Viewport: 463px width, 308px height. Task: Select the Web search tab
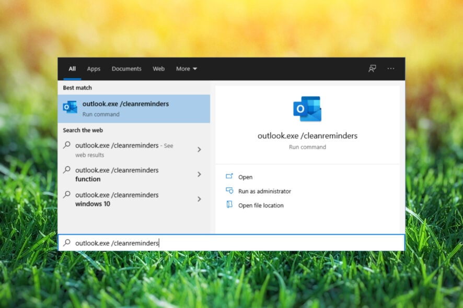(158, 69)
